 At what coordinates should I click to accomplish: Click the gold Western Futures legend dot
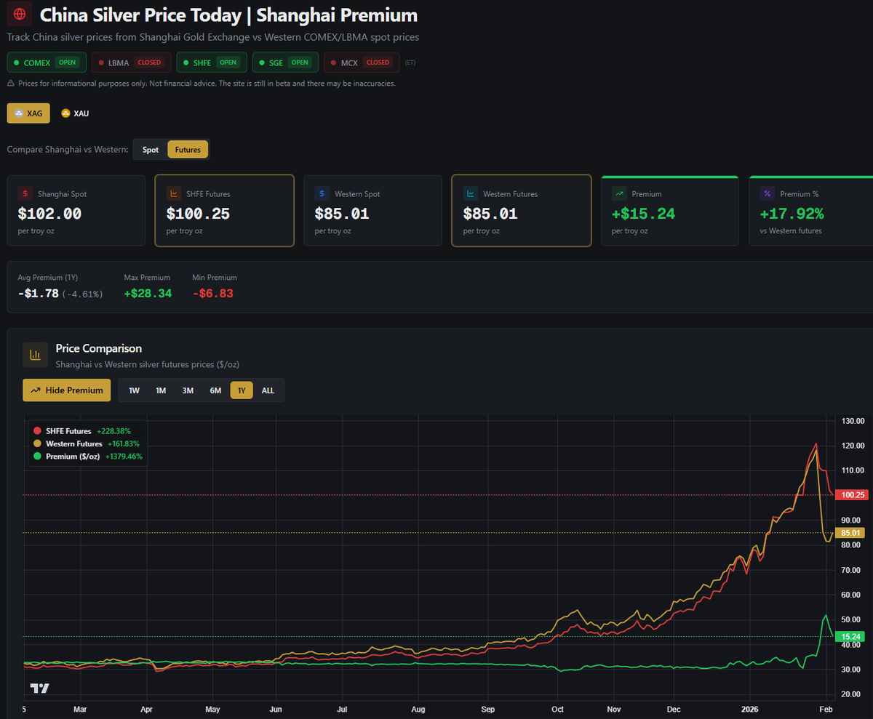click(x=38, y=443)
